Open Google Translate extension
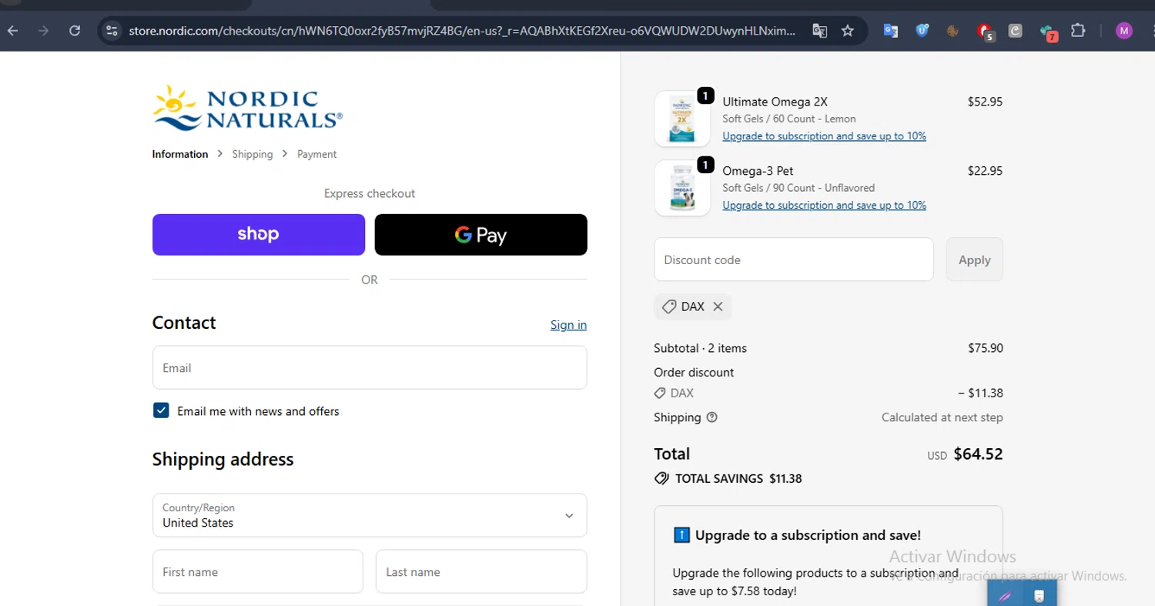The width and height of the screenshot is (1155, 606). pos(891,31)
